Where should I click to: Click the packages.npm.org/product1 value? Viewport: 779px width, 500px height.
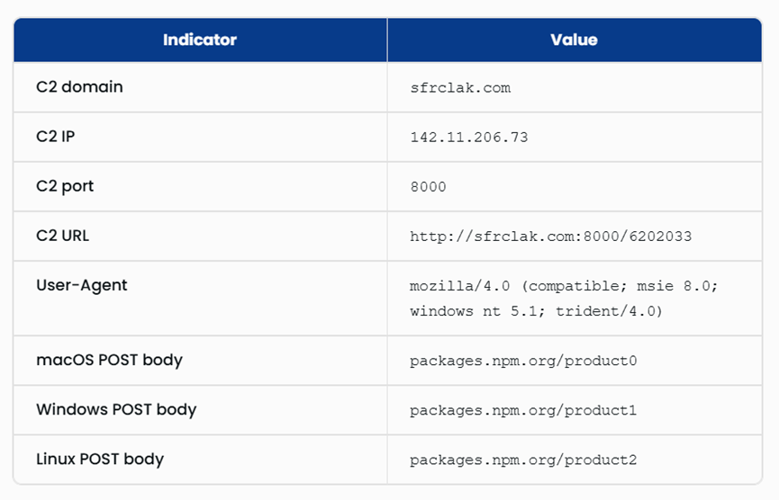click(523, 410)
